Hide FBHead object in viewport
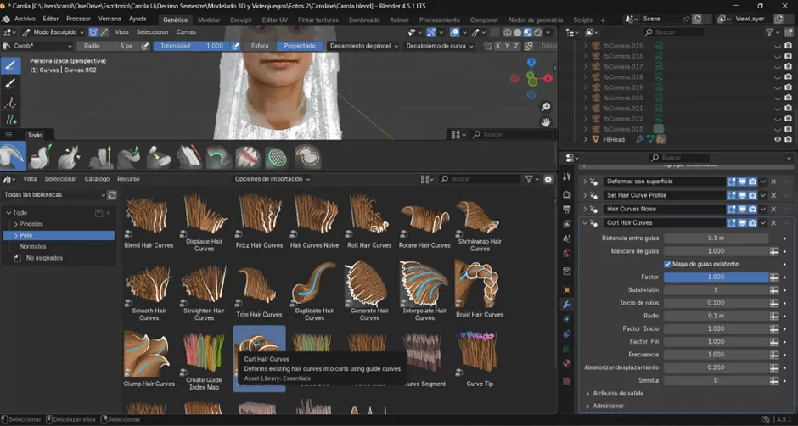The image size is (798, 426). [777, 139]
